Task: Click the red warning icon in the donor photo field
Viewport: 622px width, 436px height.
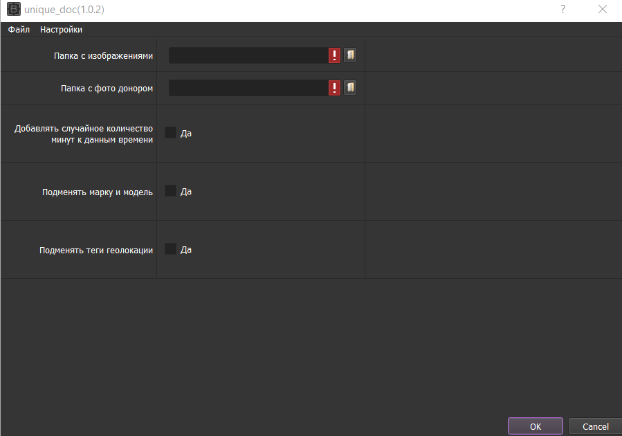Action: [x=334, y=88]
